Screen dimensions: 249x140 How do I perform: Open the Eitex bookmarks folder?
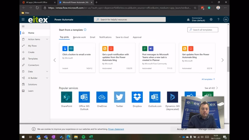pyautogui.click(x=25, y=13)
